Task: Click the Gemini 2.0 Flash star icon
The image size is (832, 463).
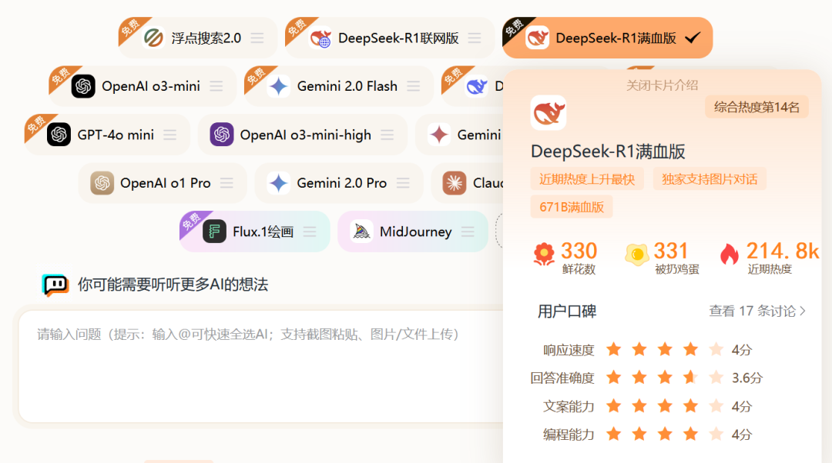Action: pyautogui.click(x=279, y=86)
